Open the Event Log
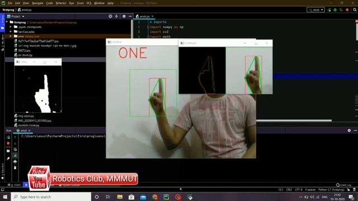 pos(344,185)
